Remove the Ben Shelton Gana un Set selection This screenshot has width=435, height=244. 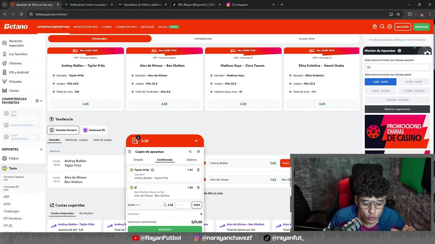[198, 187]
